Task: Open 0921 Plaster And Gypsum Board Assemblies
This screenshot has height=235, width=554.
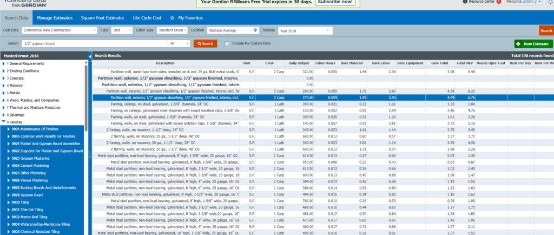Action: [x=46, y=144]
